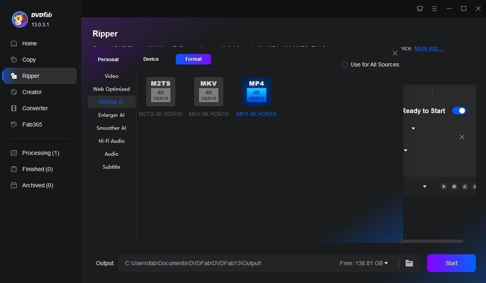Switch to the Device tab
The height and width of the screenshot is (283, 486).
pyautogui.click(x=151, y=59)
